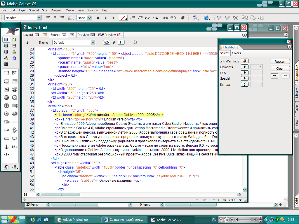This screenshot has width=299, height=224.
Task: Select the Anchor object in palette
Action: click(6, 146)
